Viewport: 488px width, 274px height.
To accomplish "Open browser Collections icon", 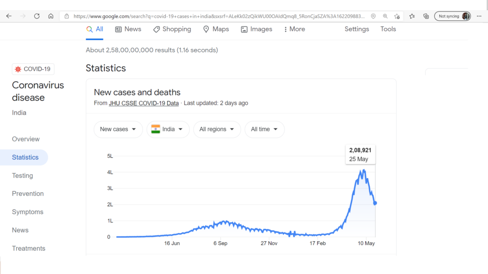I will coord(426,16).
